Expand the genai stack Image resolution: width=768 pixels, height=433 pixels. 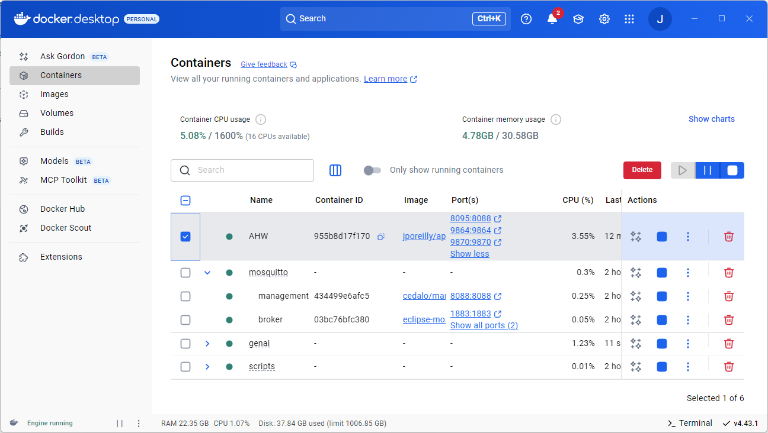point(207,344)
